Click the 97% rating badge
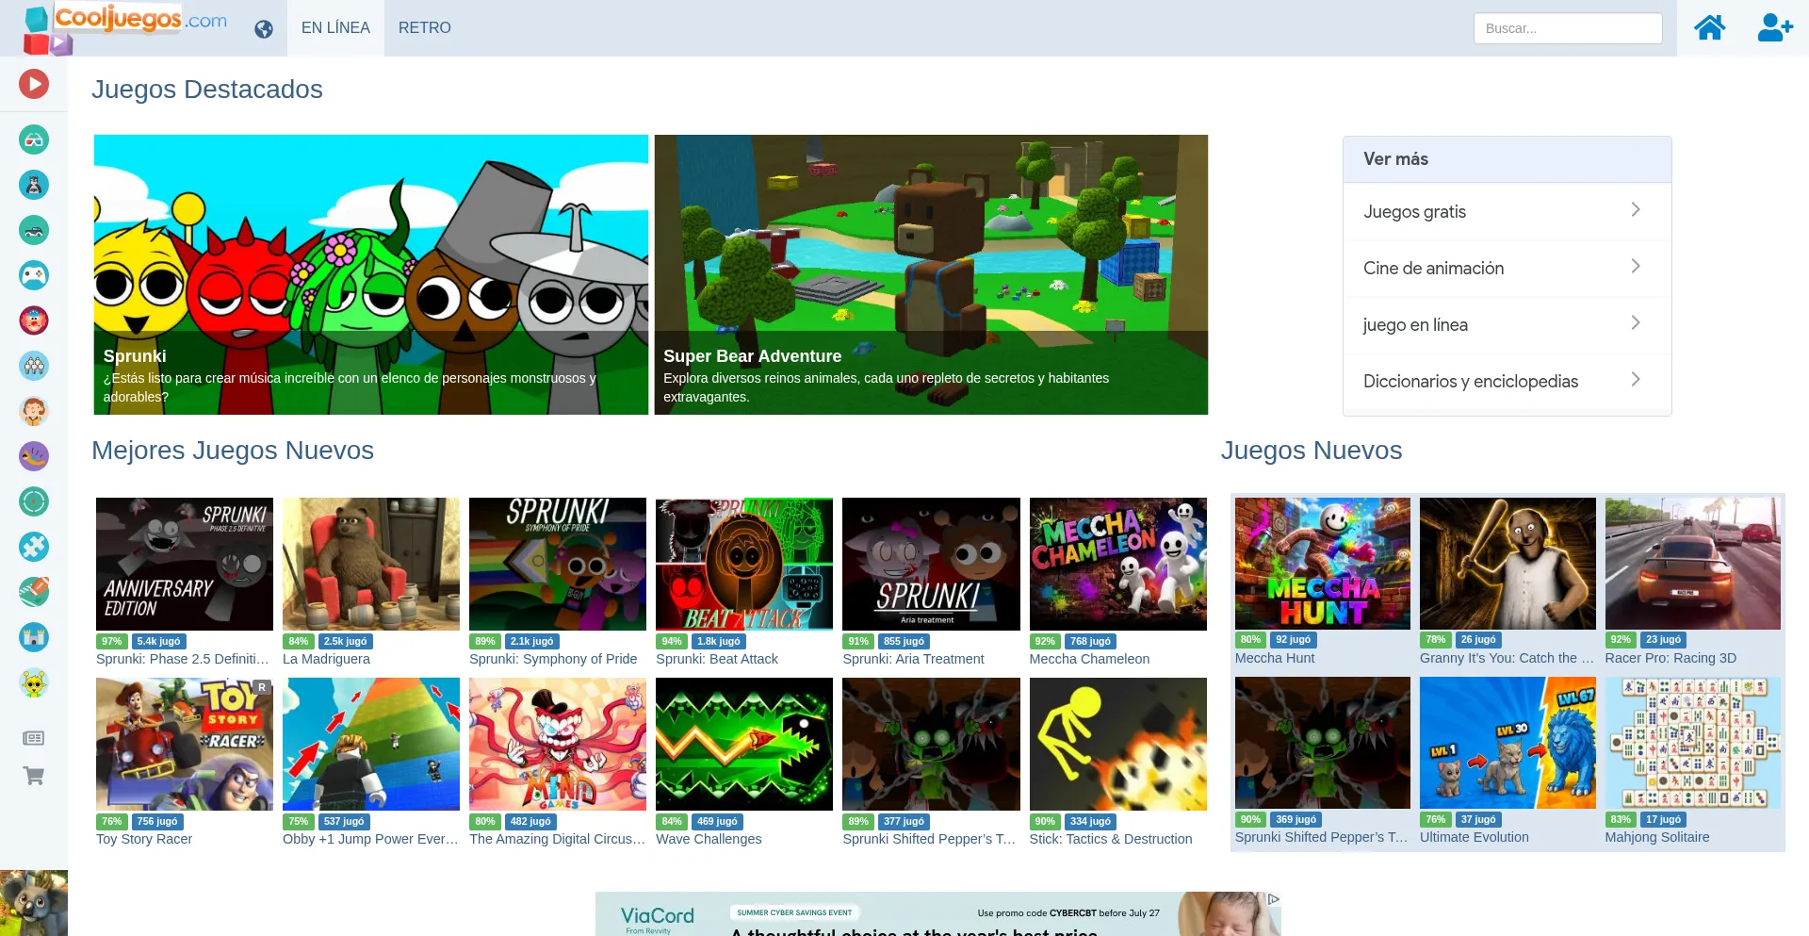 tap(112, 641)
